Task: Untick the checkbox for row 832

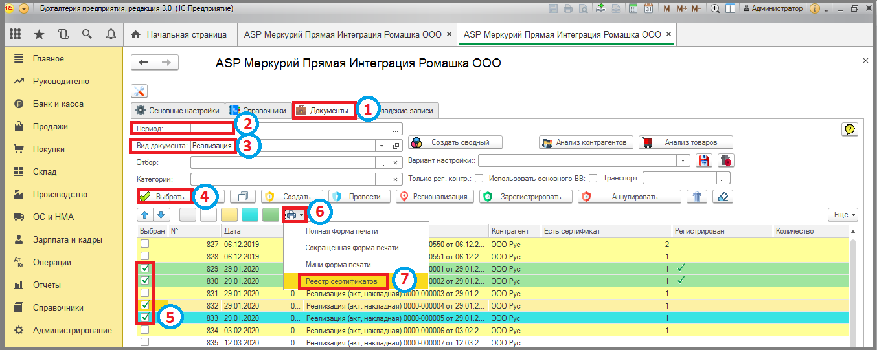Action: coord(145,305)
